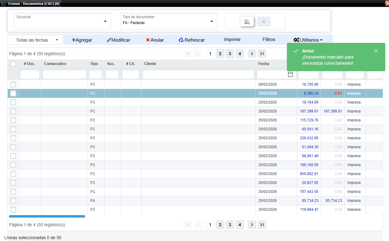This screenshot has height=241, width=389.
Task: Click the hand-truck boxes icon button
Action: pyautogui.click(x=247, y=22)
